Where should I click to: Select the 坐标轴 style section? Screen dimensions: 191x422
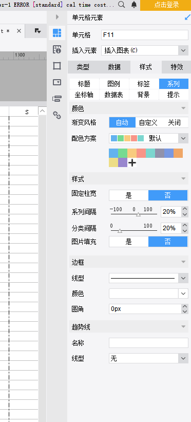pyautogui.click(x=84, y=95)
